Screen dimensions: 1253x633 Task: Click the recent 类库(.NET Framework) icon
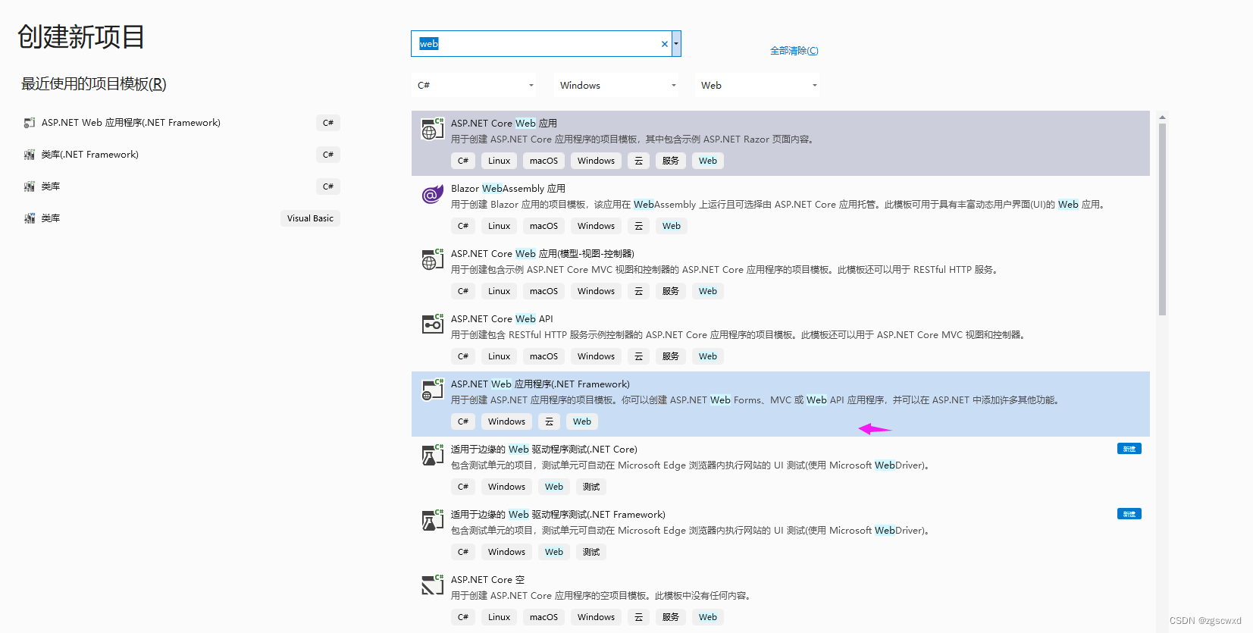click(x=30, y=155)
